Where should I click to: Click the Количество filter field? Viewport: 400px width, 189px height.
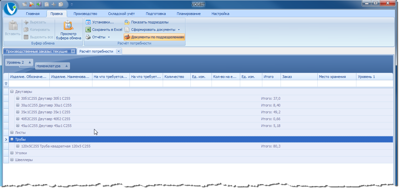(x=176, y=84)
